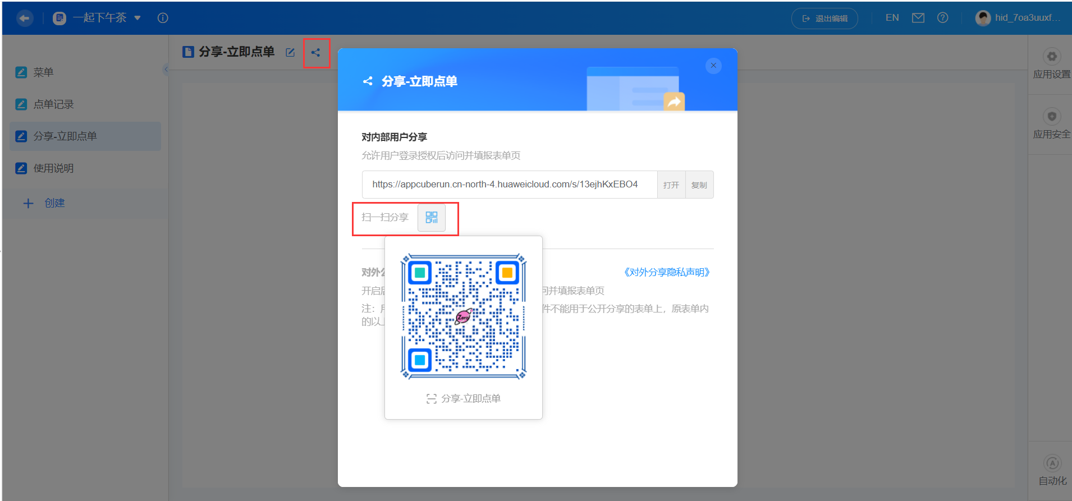Open 自动化 in the right panel
Screen dimensions: 1072x501
pyautogui.click(x=1052, y=471)
